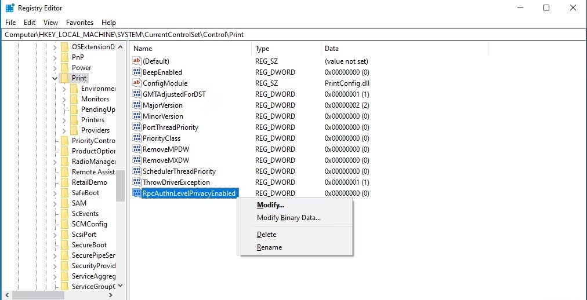Screen dimensions: 587x300
Task: Select the MajorVersion DWORD icon
Action: click(137, 105)
